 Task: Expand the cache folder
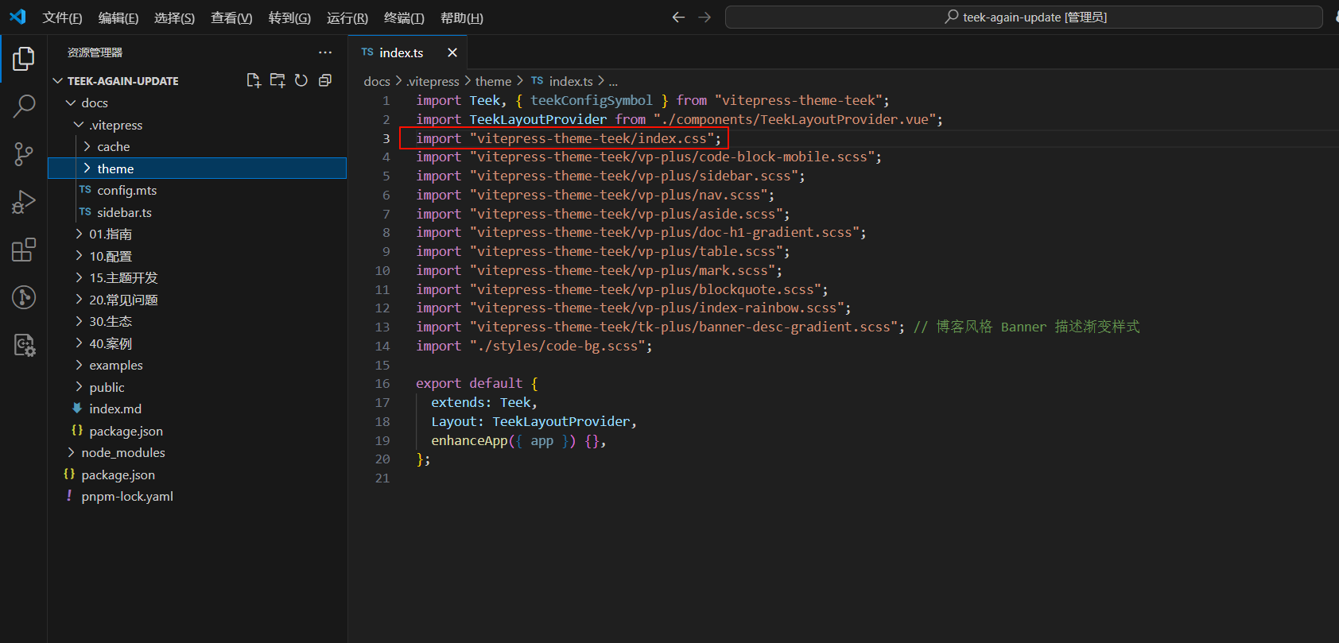(87, 146)
